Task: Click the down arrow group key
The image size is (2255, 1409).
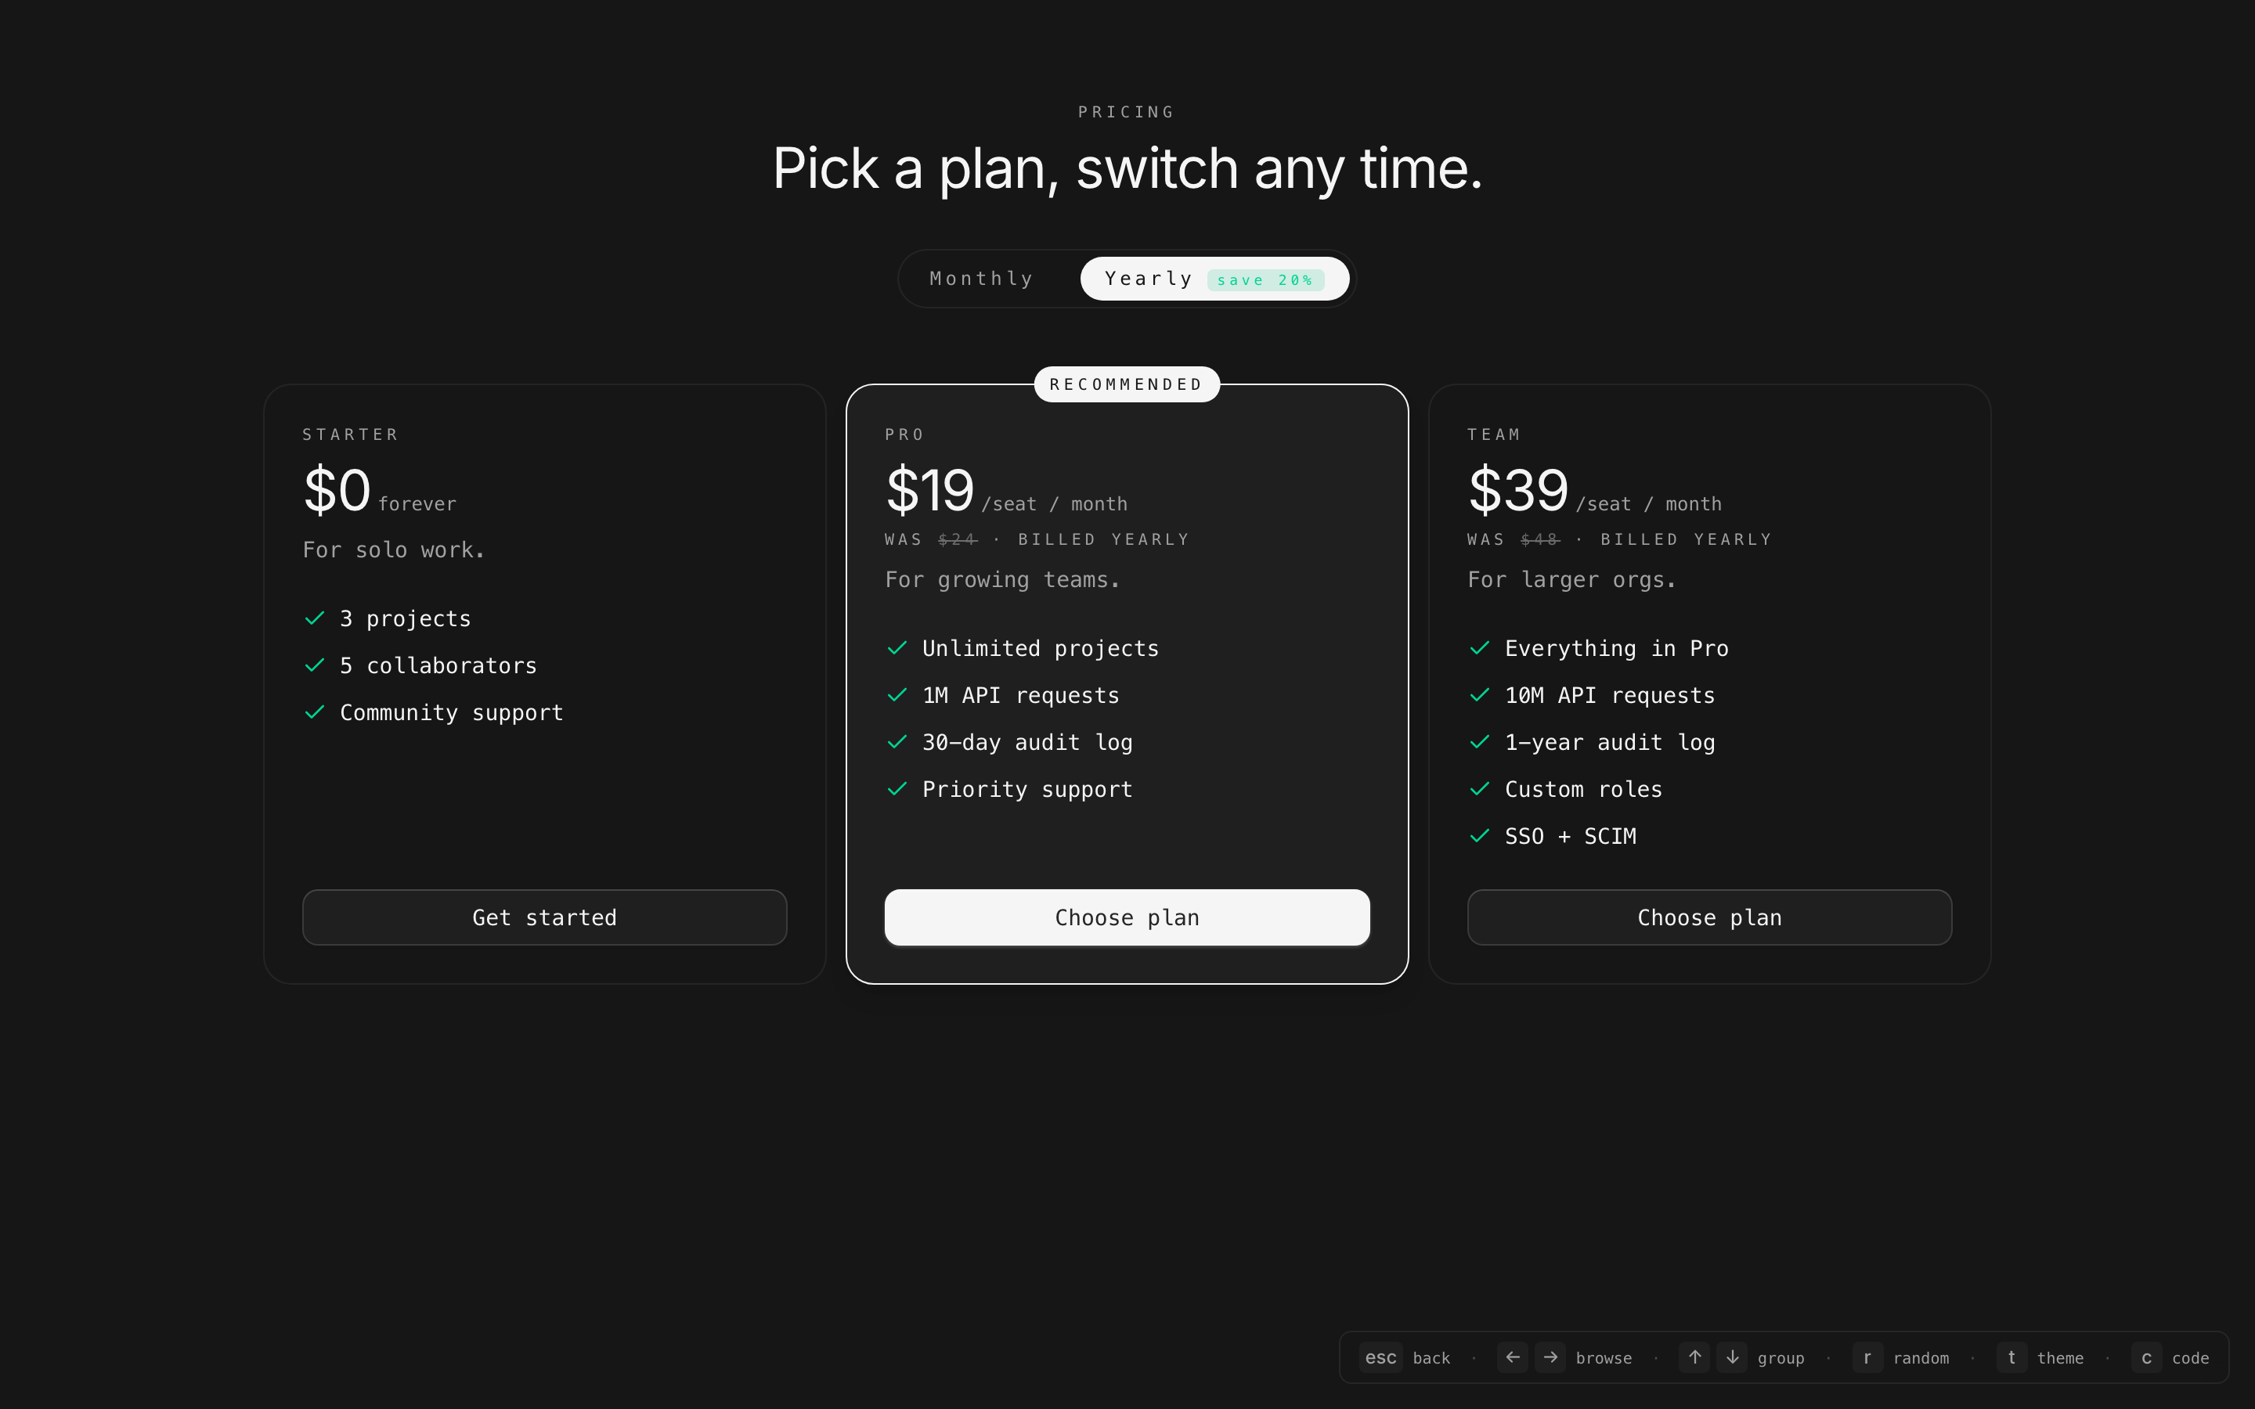Action: (x=1732, y=1357)
